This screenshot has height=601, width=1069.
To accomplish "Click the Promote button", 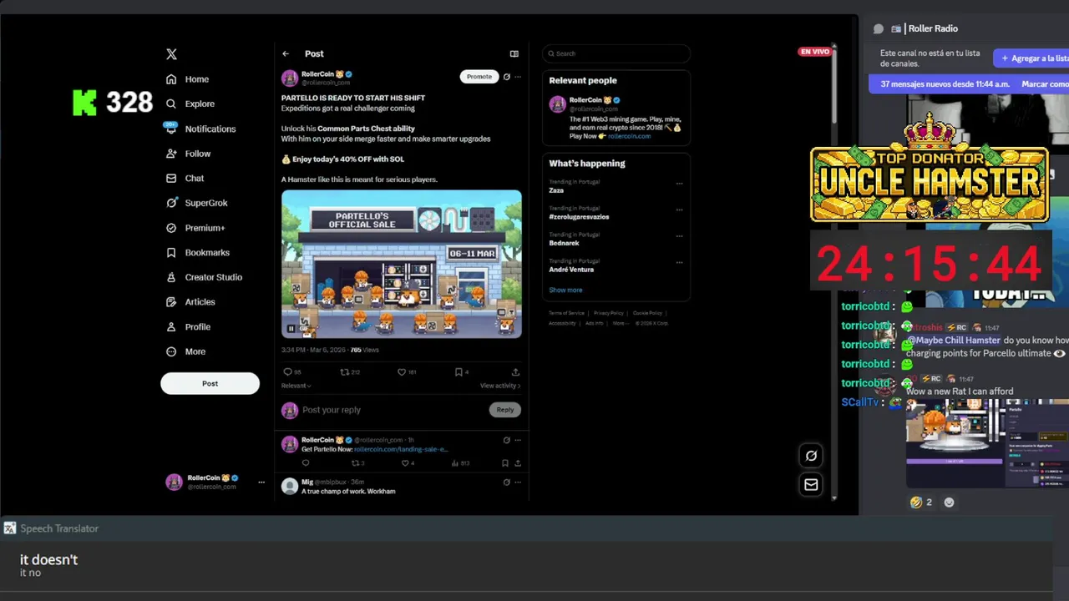I will click(479, 77).
